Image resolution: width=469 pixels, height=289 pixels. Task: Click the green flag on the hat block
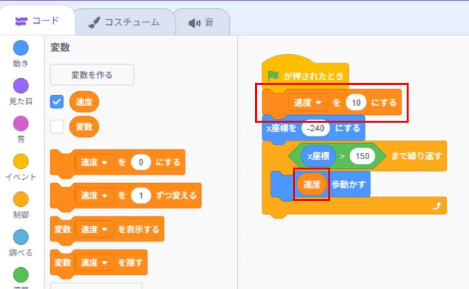tap(273, 76)
